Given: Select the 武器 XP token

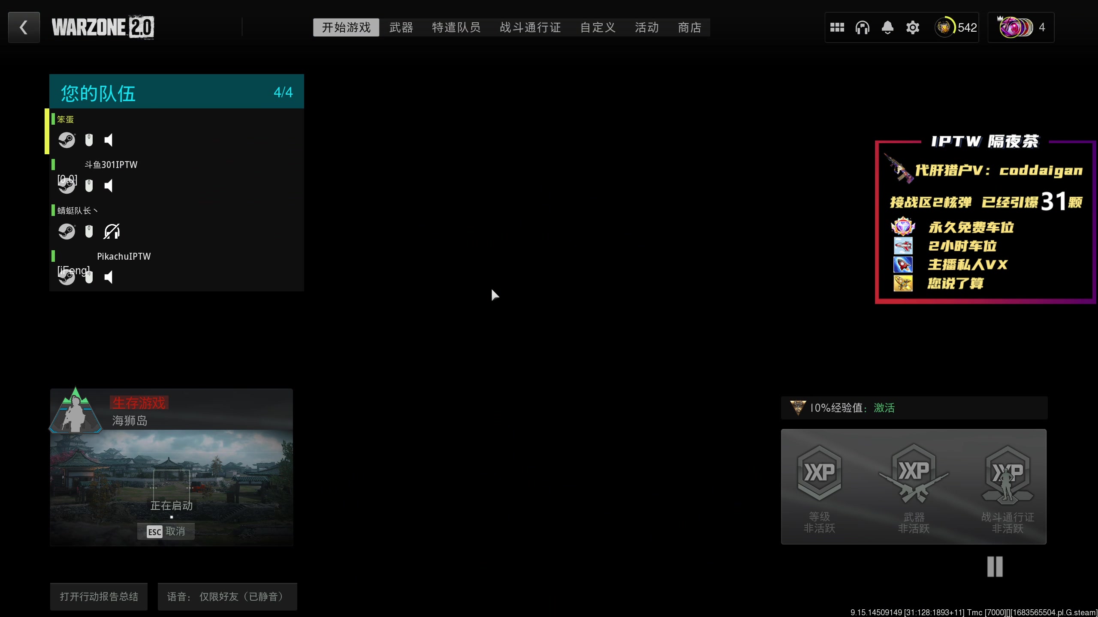Looking at the screenshot, I should pyautogui.click(x=914, y=488).
